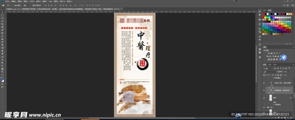Viewport: 295px width, 120px height.
Task: Select the 图层 7 layer name
Action: coord(275,98)
